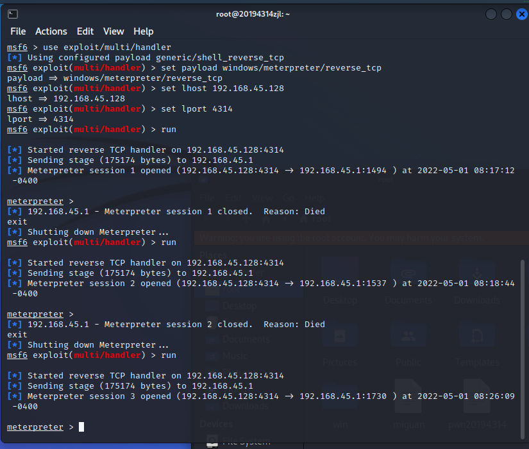Click the terminal icon in title bar
This screenshot has height=449, width=529.
point(13,14)
